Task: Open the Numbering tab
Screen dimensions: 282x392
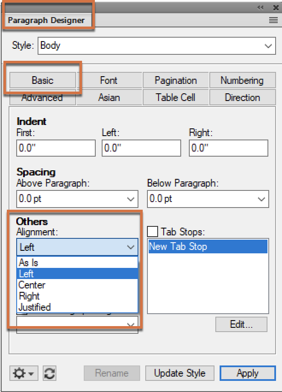Action: click(x=242, y=80)
